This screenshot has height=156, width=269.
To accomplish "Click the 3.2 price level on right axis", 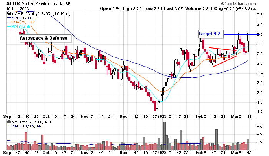I will (x=259, y=35).
